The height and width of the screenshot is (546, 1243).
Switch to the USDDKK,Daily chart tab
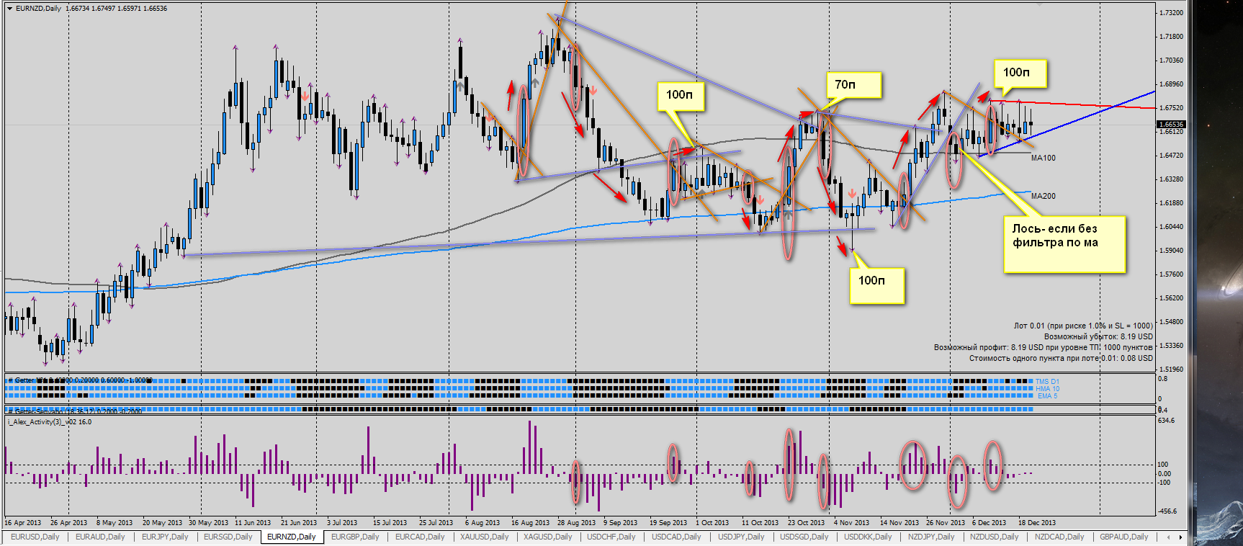coord(868,537)
